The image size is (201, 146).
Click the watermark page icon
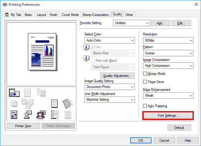[x=54, y=103]
